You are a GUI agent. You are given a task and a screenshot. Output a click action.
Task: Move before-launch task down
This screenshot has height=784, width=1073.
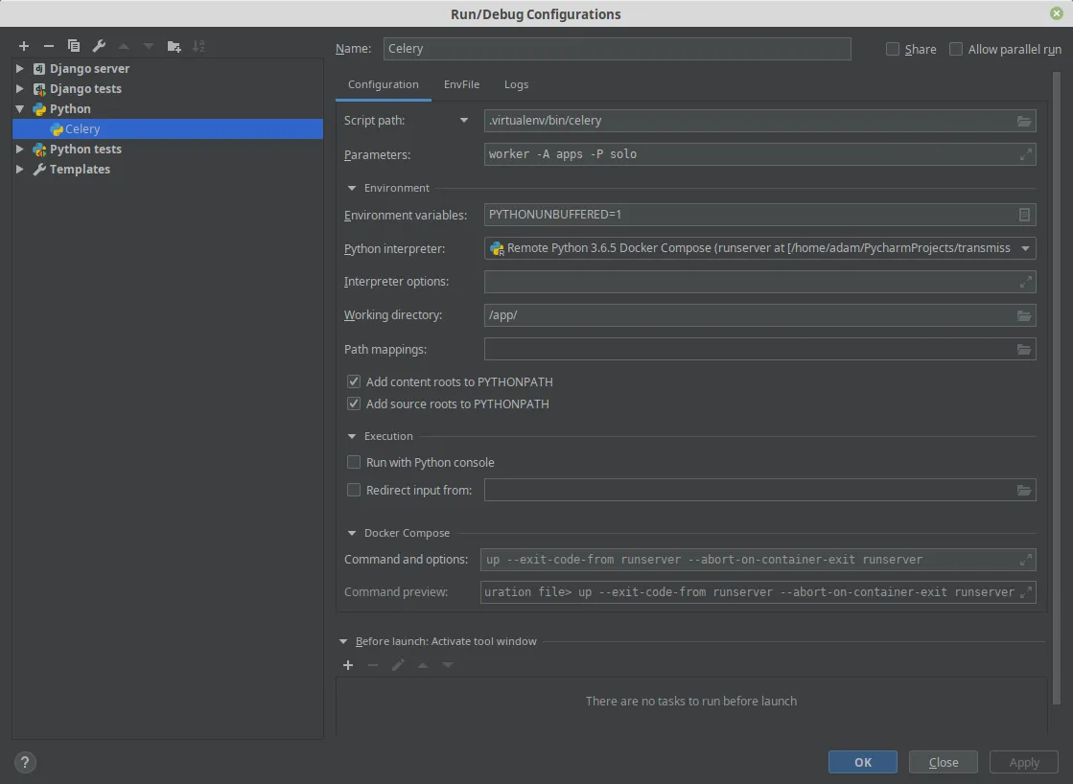pos(448,665)
